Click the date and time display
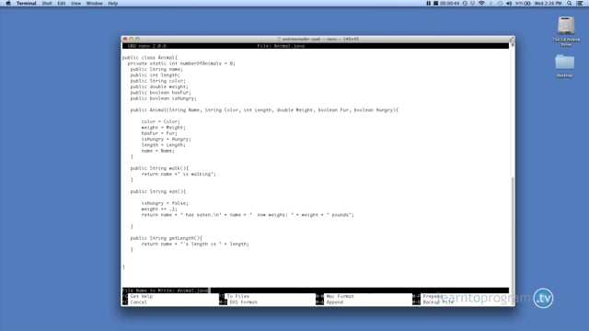The image size is (589, 331). pos(549,4)
